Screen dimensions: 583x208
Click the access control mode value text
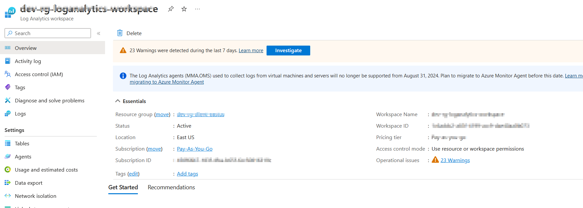[x=478, y=149]
